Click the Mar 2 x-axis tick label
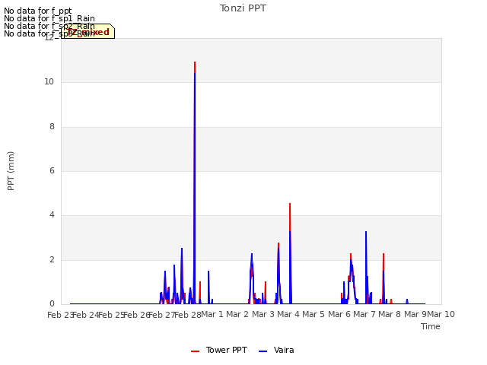This screenshot has width=487, height=365. coord(237,314)
